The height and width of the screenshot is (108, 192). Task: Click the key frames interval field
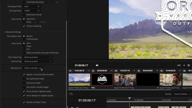tap(35, 22)
